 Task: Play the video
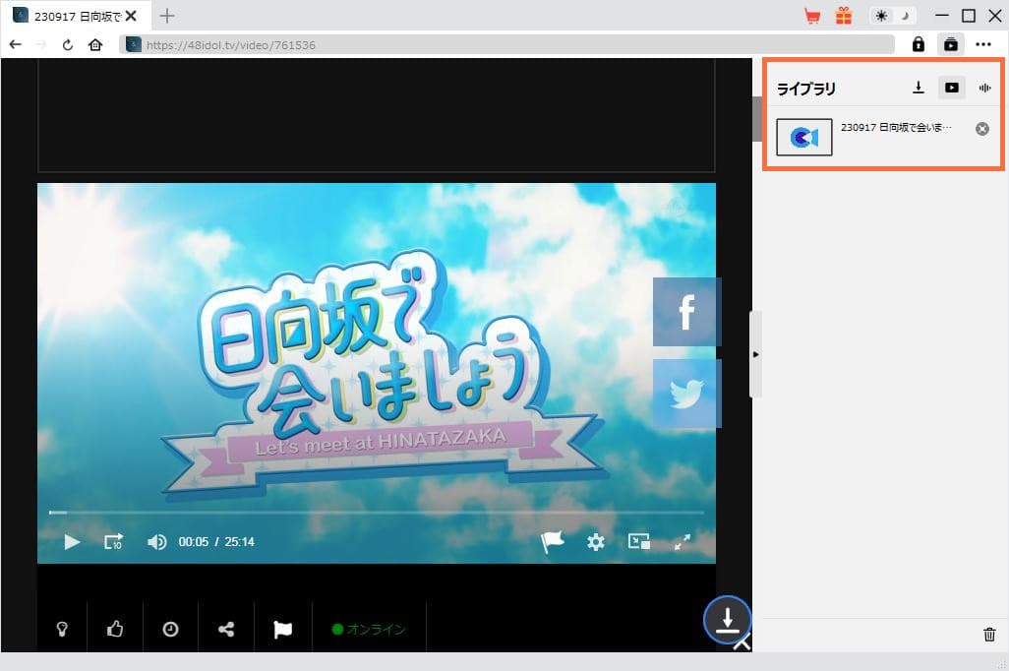pyautogui.click(x=72, y=542)
